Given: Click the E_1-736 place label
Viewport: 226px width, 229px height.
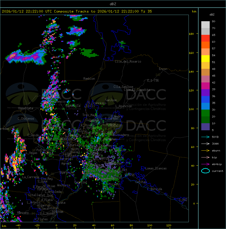Looking at the screenshot, I should [153, 81].
